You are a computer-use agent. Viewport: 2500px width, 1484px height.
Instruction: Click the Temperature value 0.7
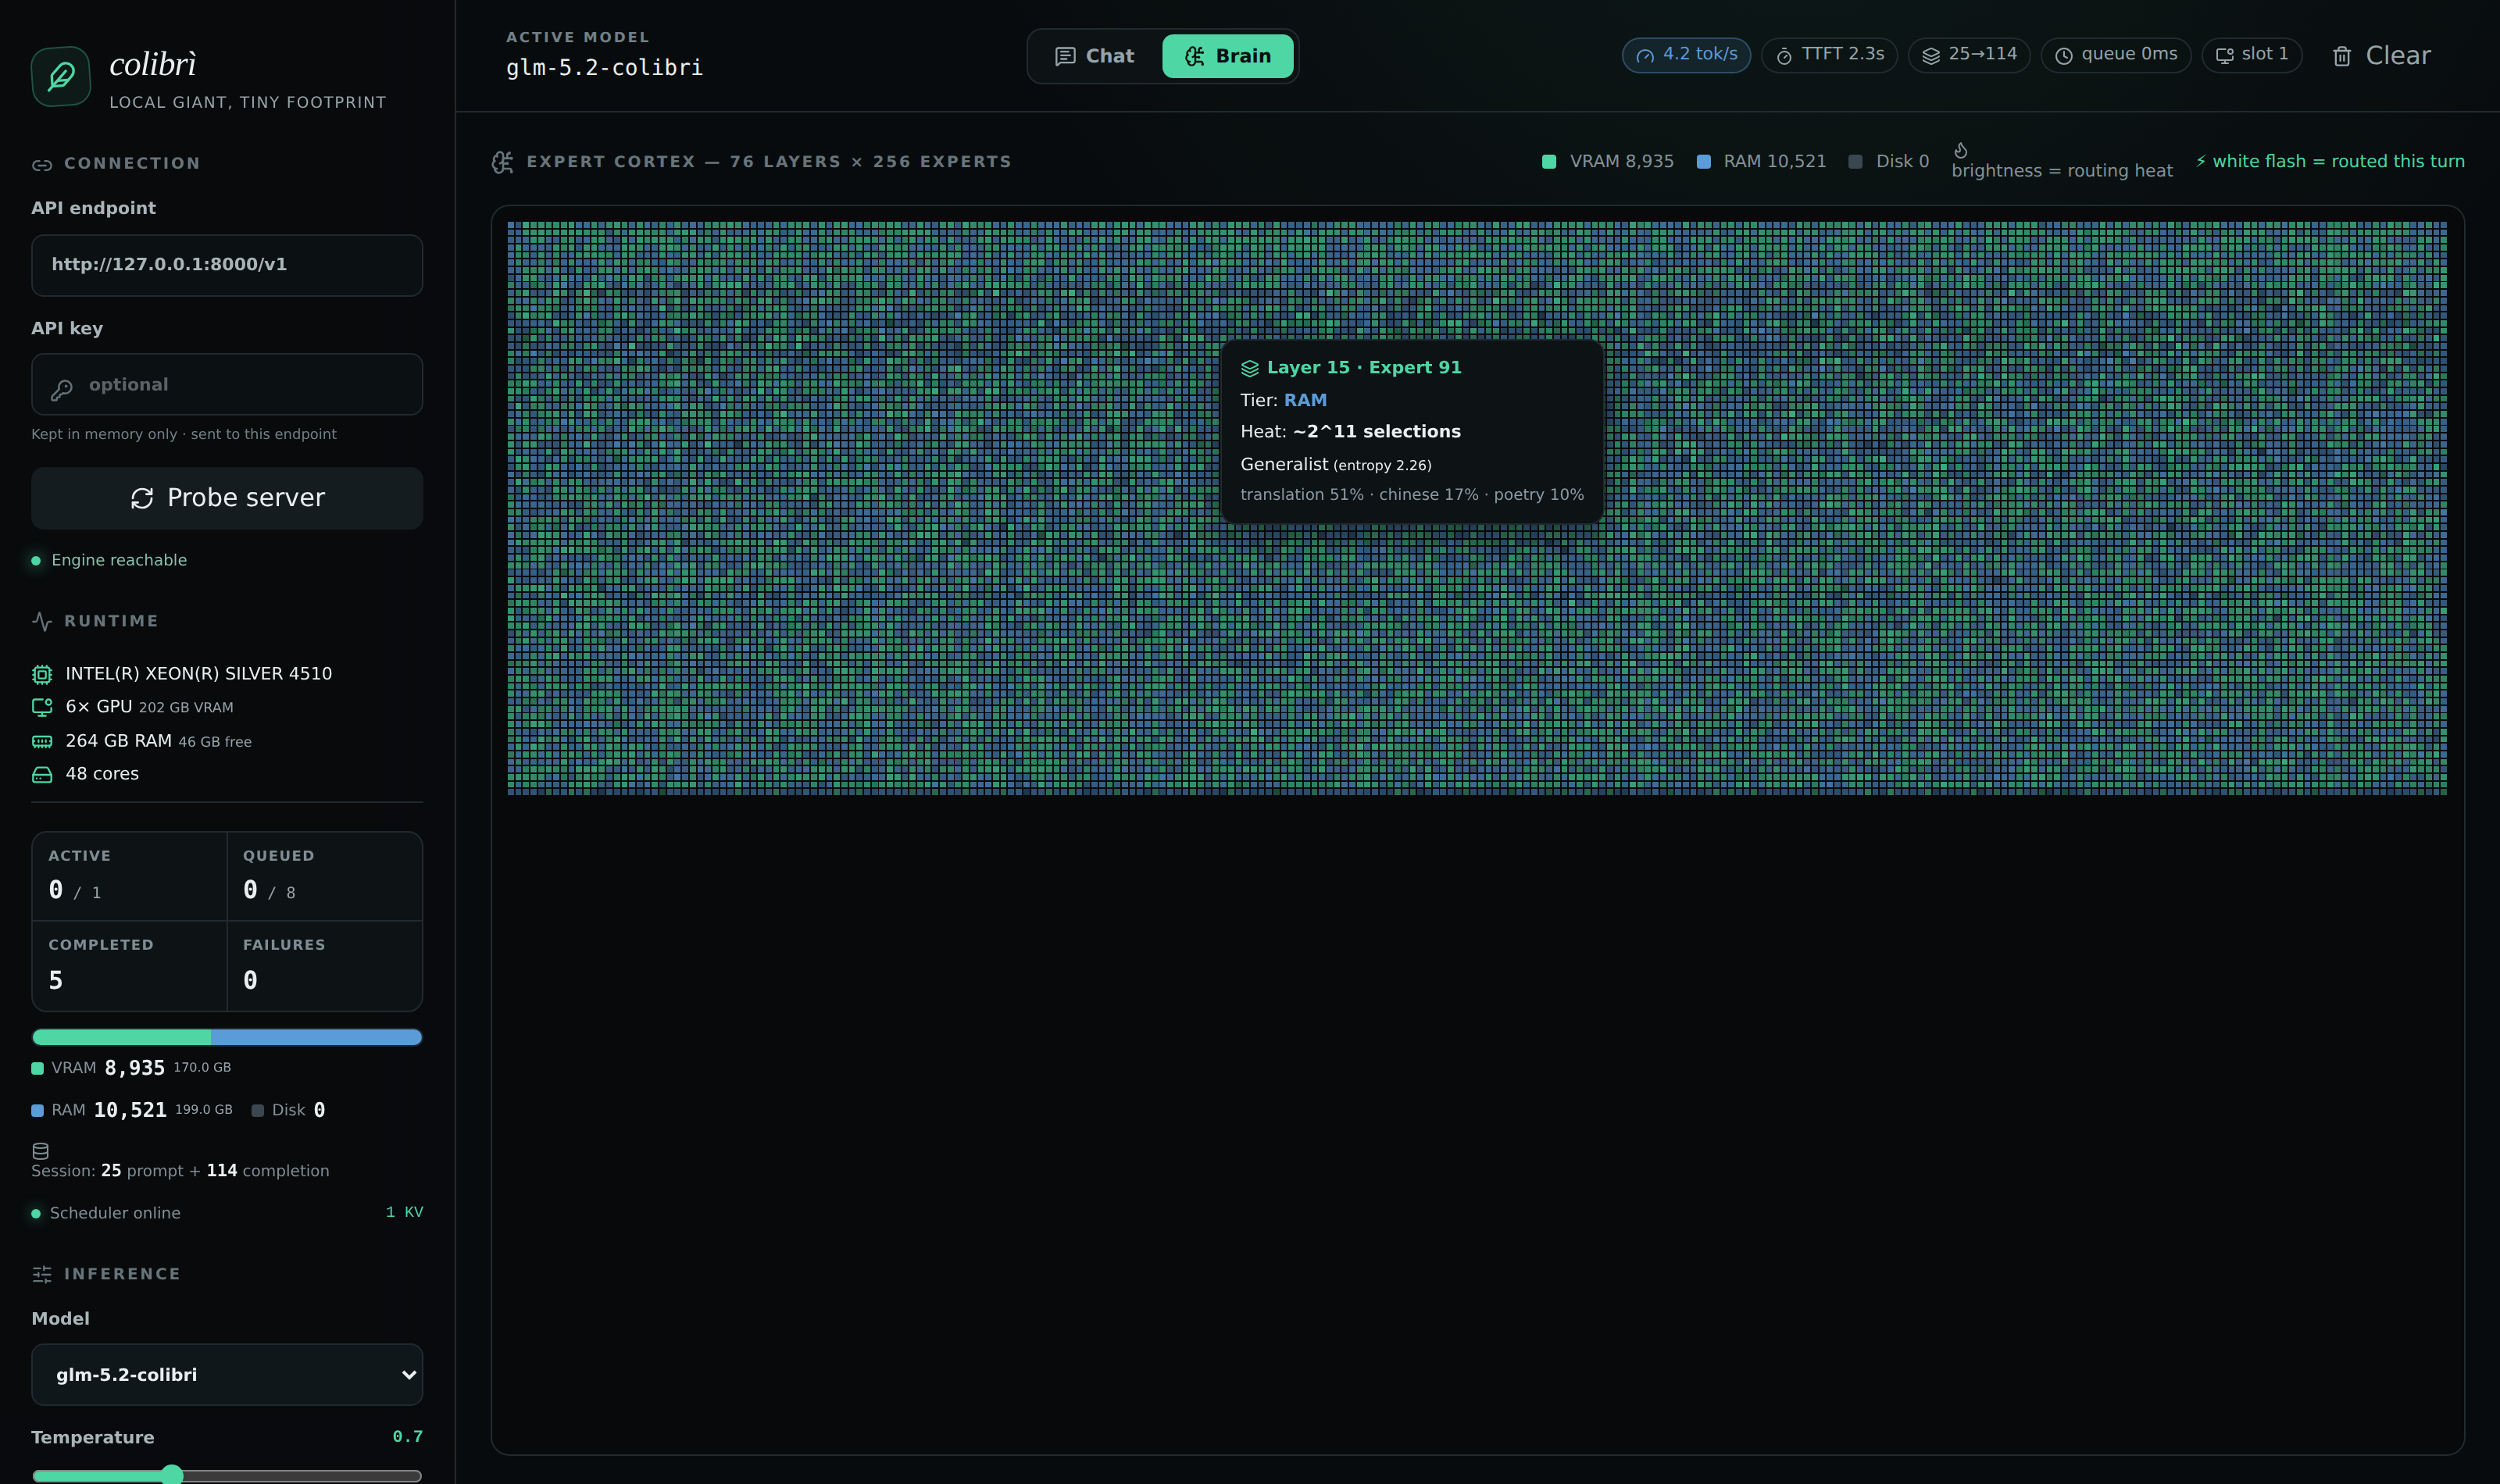[x=407, y=1437]
